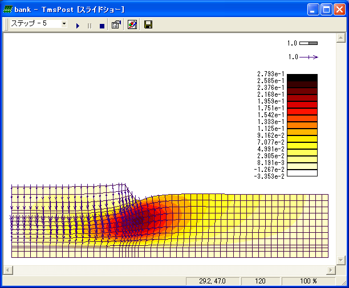
Task: Stop the slideshow with the square button
Action: tap(102, 26)
